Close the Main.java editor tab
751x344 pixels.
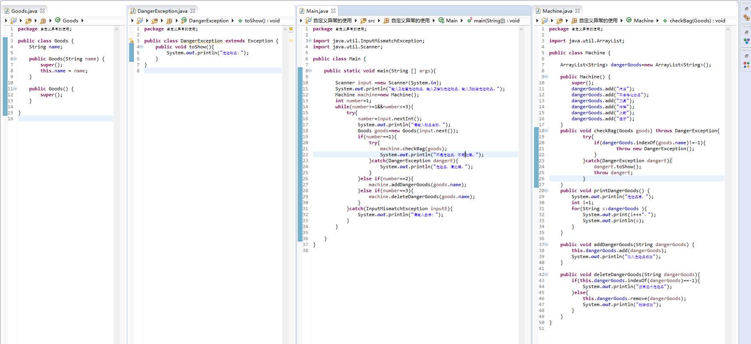pyautogui.click(x=333, y=11)
